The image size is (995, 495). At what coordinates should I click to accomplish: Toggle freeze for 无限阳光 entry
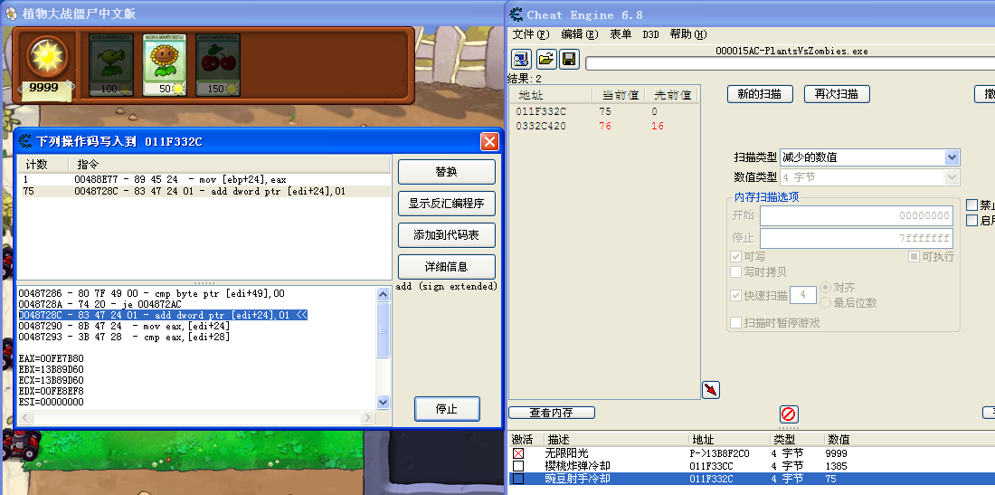coord(518,453)
